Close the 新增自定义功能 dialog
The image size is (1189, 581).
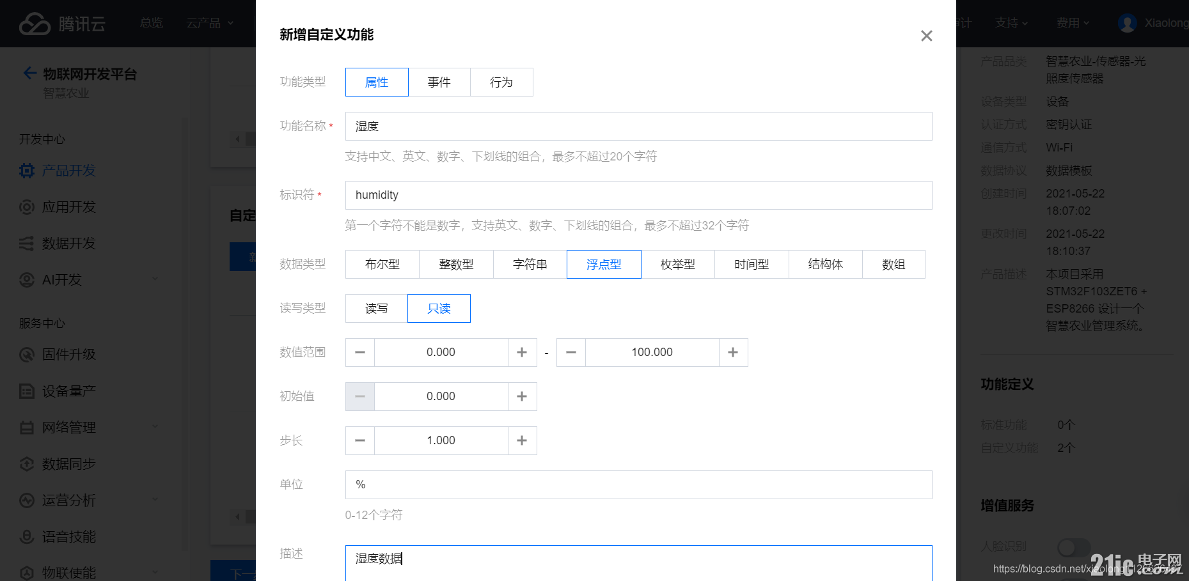[x=926, y=36]
